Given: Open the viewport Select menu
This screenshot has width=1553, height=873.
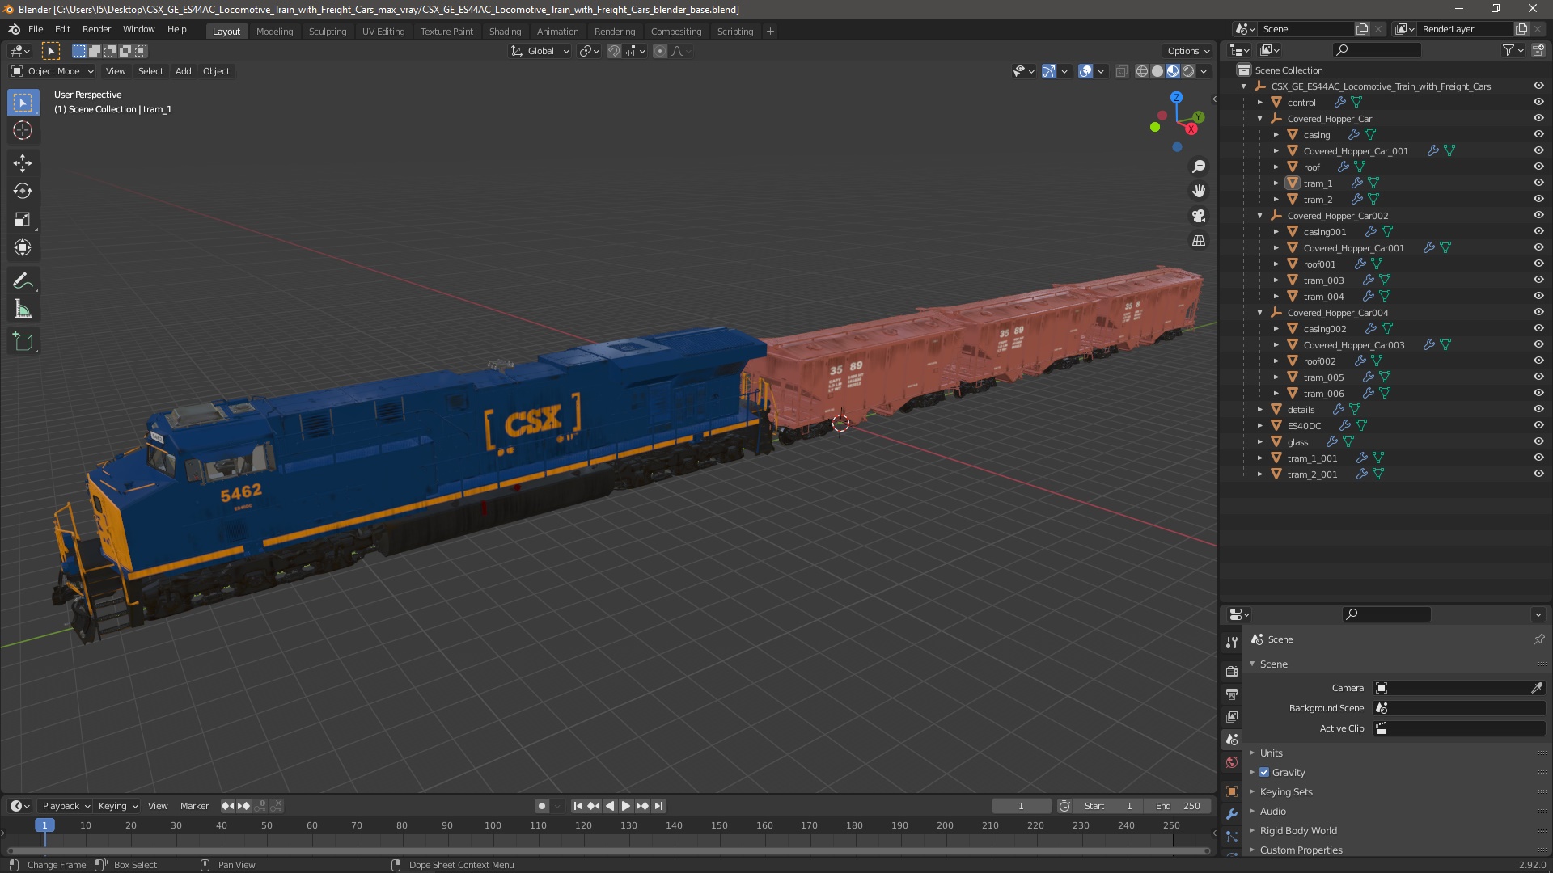Looking at the screenshot, I should pos(150,71).
